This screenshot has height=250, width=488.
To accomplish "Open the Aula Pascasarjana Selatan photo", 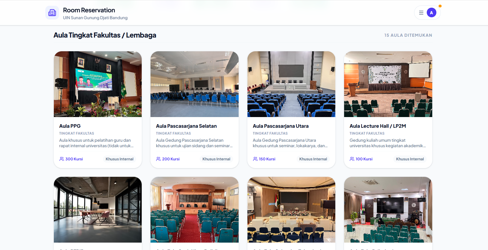I will point(194,84).
